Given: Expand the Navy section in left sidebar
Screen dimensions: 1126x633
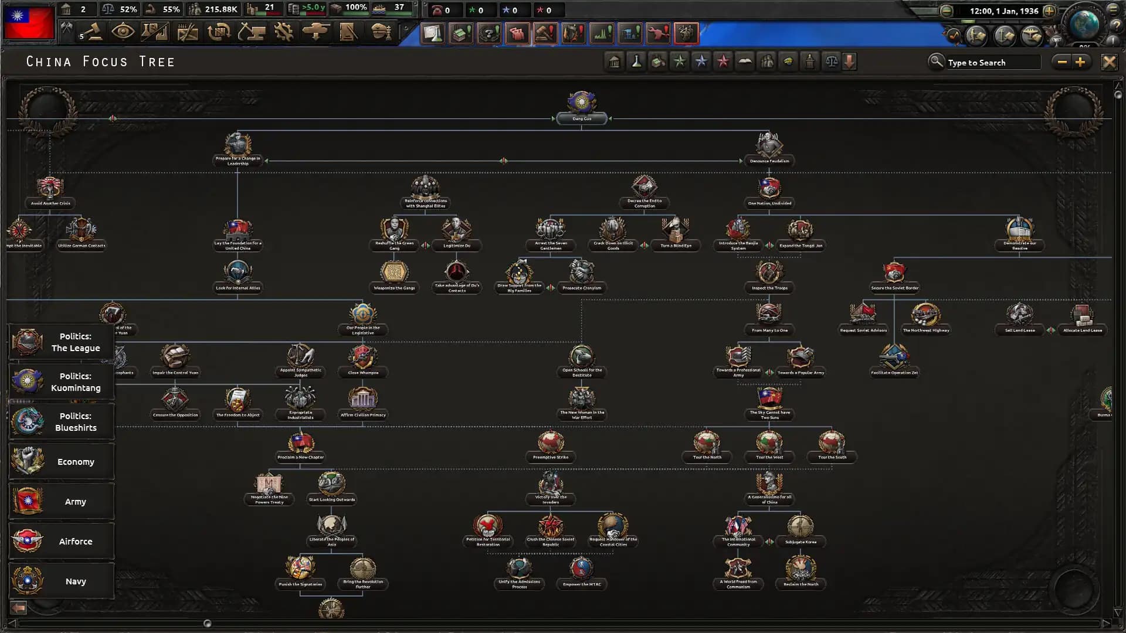Looking at the screenshot, I should pyautogui.click(x=62, y=581).
